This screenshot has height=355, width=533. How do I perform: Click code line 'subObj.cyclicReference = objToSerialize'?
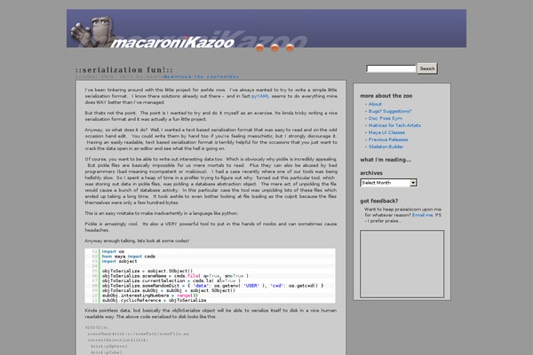[154, 300]
